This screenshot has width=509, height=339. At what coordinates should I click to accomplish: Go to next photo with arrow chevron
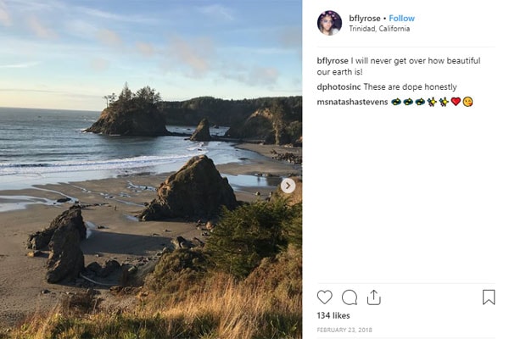(x=288, y=186)
